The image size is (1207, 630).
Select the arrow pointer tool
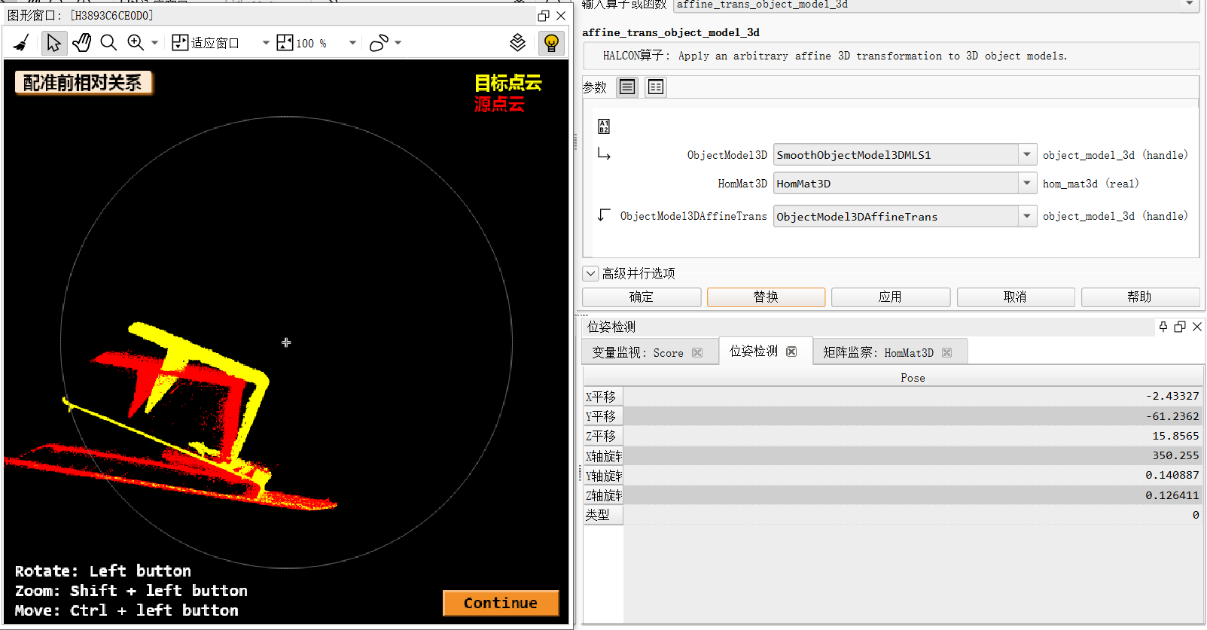pos(53,43)
